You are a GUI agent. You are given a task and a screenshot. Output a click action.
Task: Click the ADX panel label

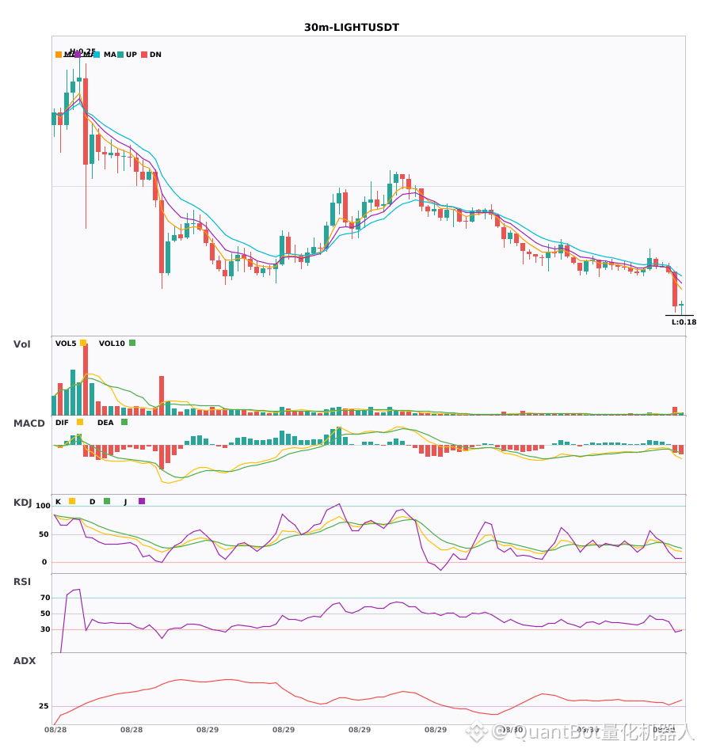click(x=25, y=661)
